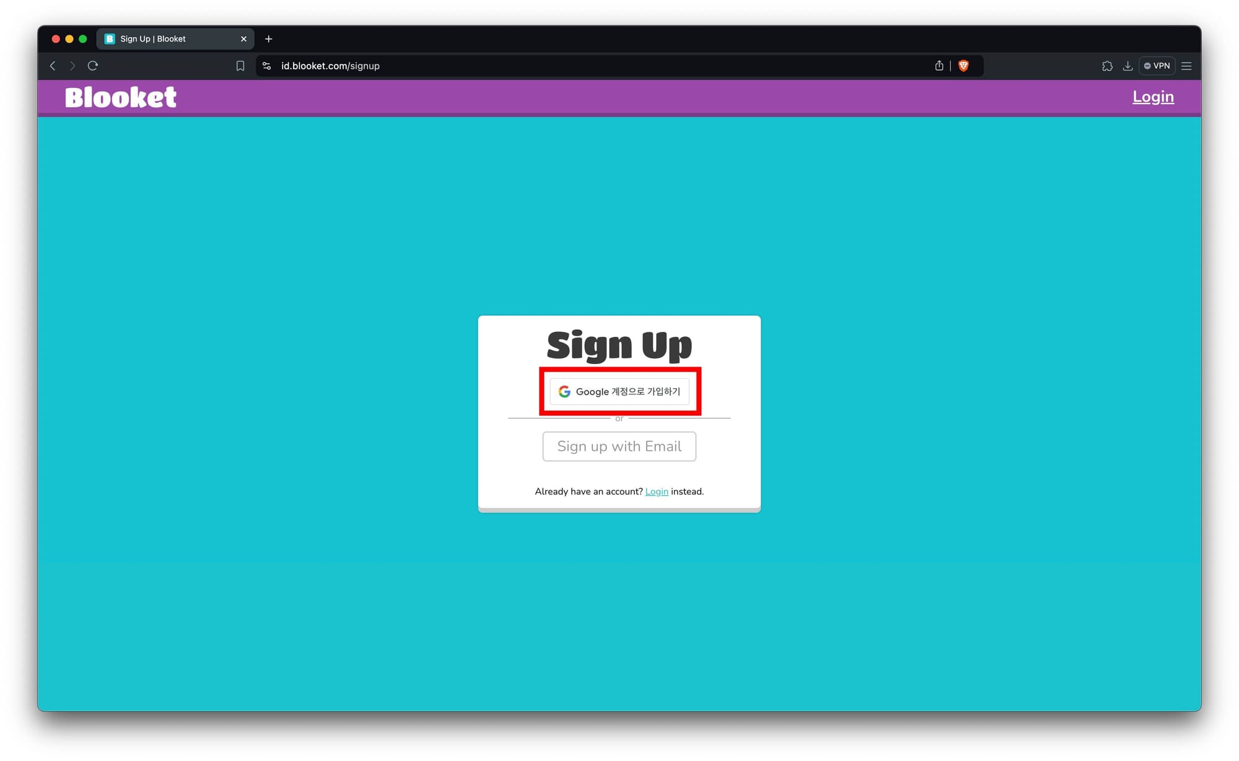Click the Google sign-up button
The width and height of the screenshot is (1239, 761).
tap(619, 391)
